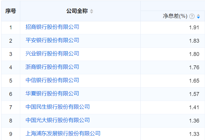Click row number 4 in 序号 column
Image resolution: width=205 pixels, height=140 pixels.
[x=11, y=67]
